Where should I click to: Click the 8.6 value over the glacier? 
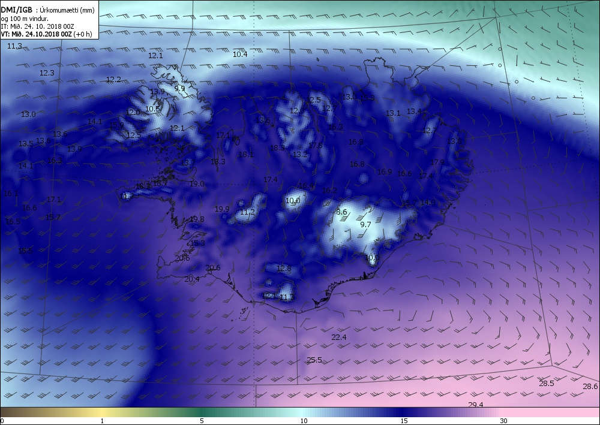pos(342,212)
